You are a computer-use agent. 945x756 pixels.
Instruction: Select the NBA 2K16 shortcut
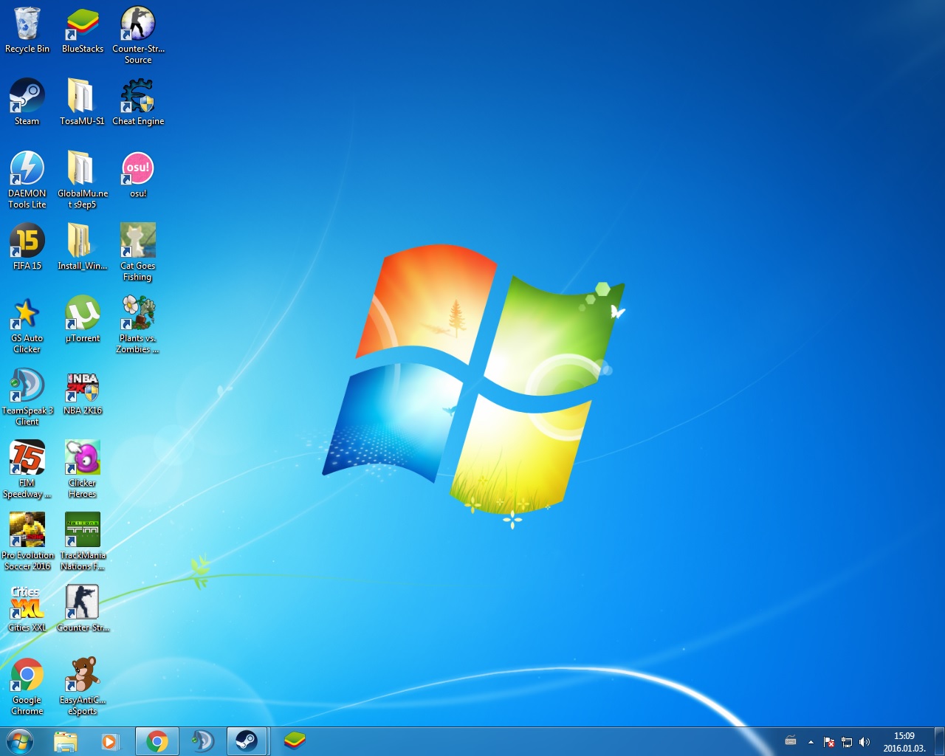(x=83, y=392)
